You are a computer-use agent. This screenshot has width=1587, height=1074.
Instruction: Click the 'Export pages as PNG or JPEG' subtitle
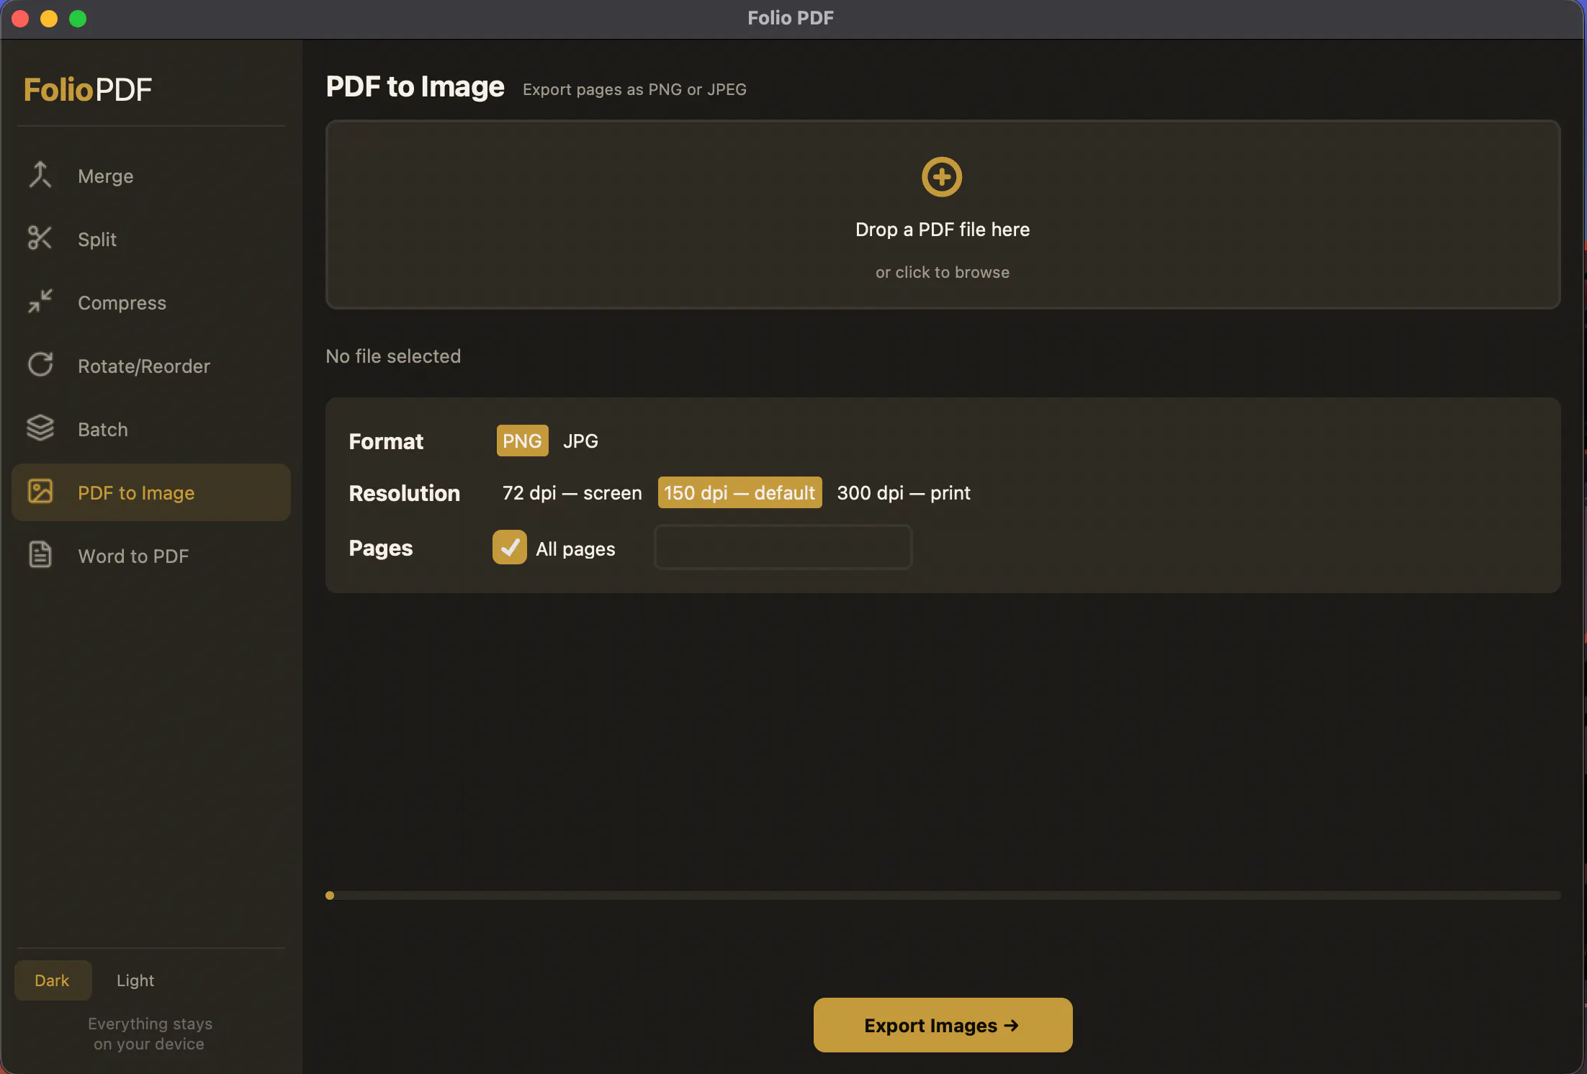(634, 90)
